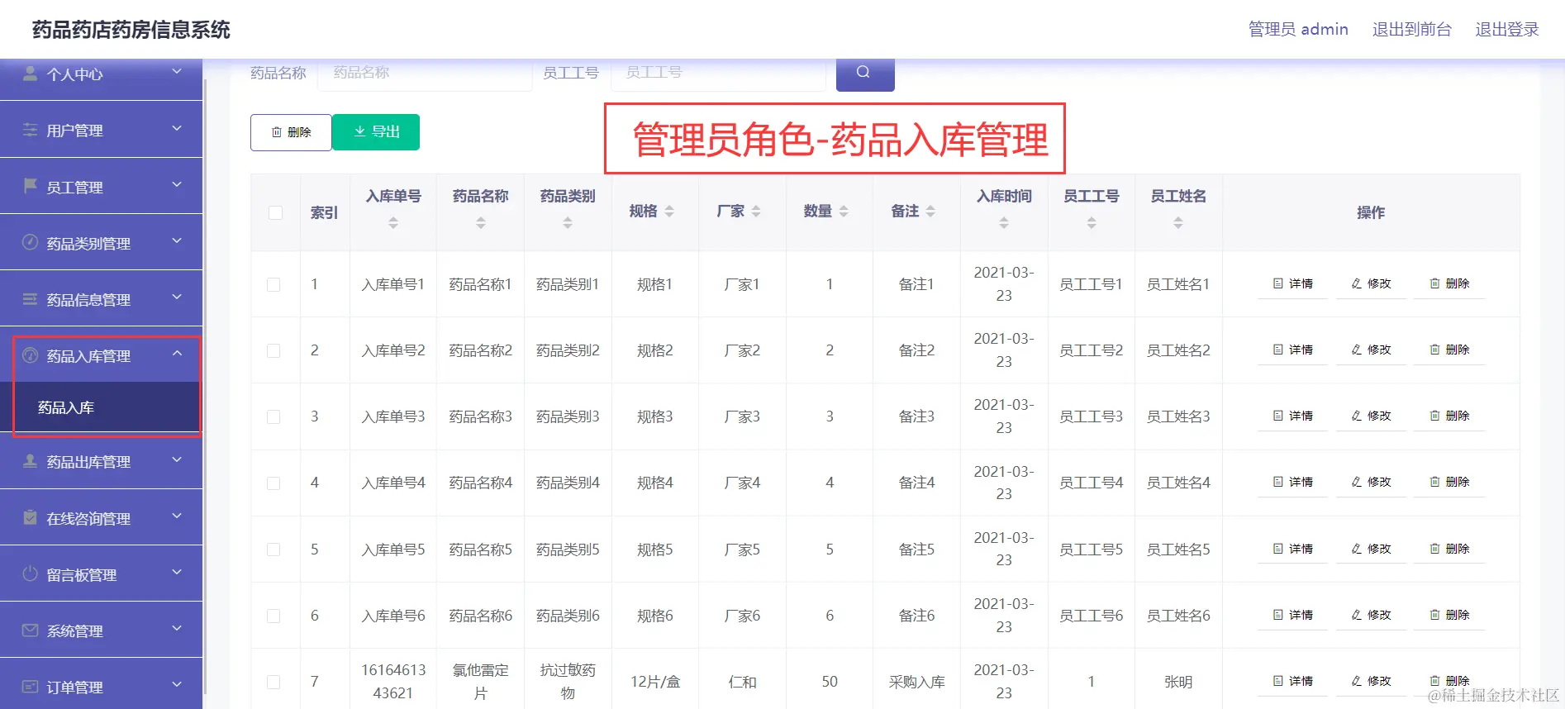Click the 管理员 admin link
The height and width of the screenshot is (709, 1565).
(x=1298, y=29)
